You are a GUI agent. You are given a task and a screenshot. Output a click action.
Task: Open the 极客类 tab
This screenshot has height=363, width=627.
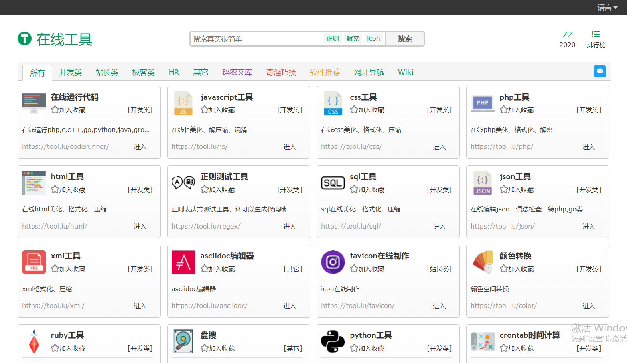coord(144,72)
